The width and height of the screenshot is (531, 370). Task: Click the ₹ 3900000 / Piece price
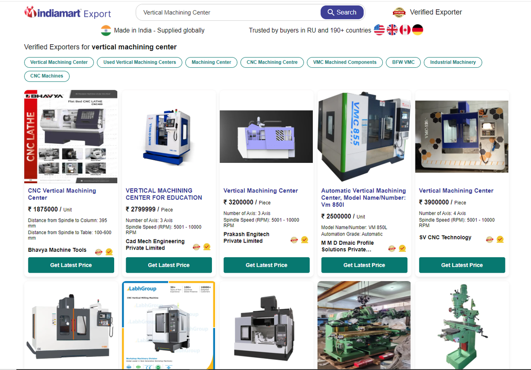(442, 202)
